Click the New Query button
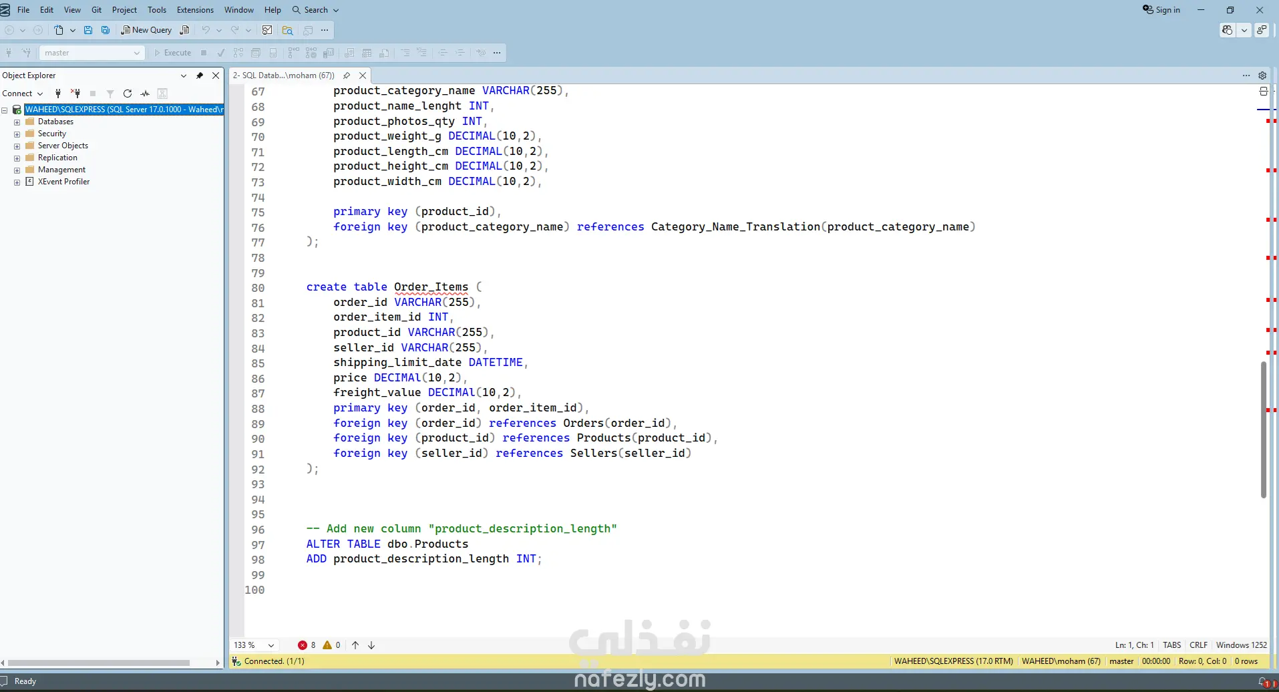This screenshot has width=1279, height=692. click(146, 30)
